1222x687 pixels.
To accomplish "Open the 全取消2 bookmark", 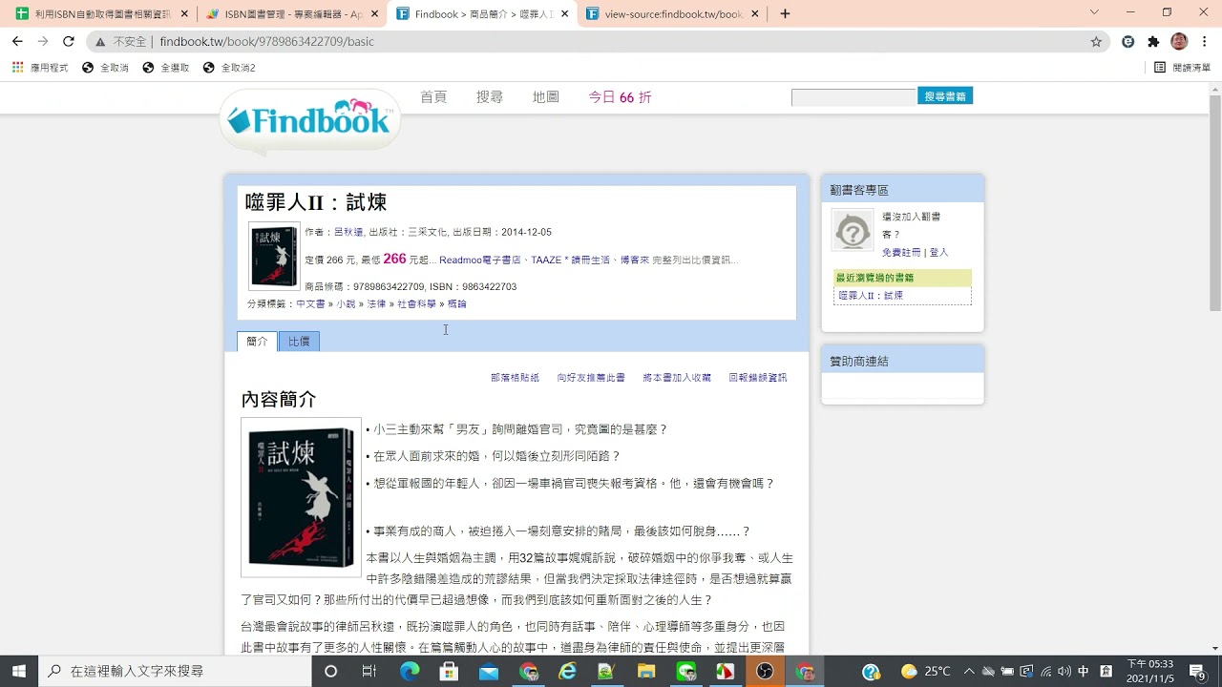I will 229,68.
